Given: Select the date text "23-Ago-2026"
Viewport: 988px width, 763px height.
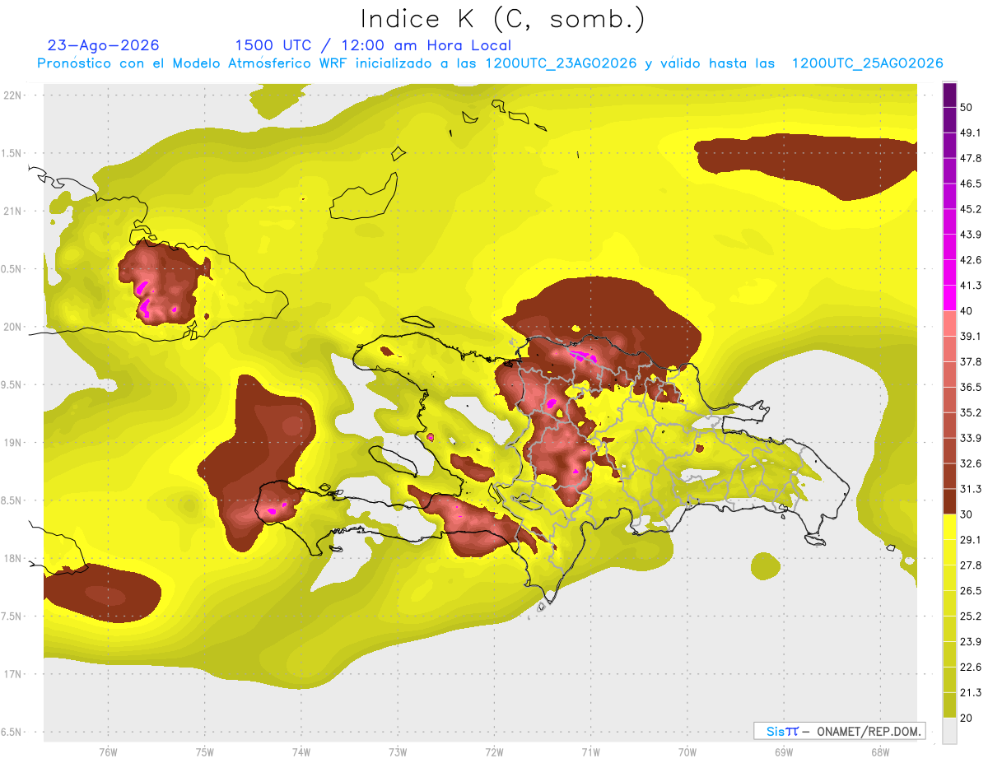Looking at the screenshot, I should click(104, 45).
